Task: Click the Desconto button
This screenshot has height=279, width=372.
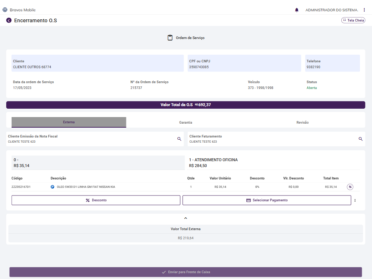Action: [96, 200]
